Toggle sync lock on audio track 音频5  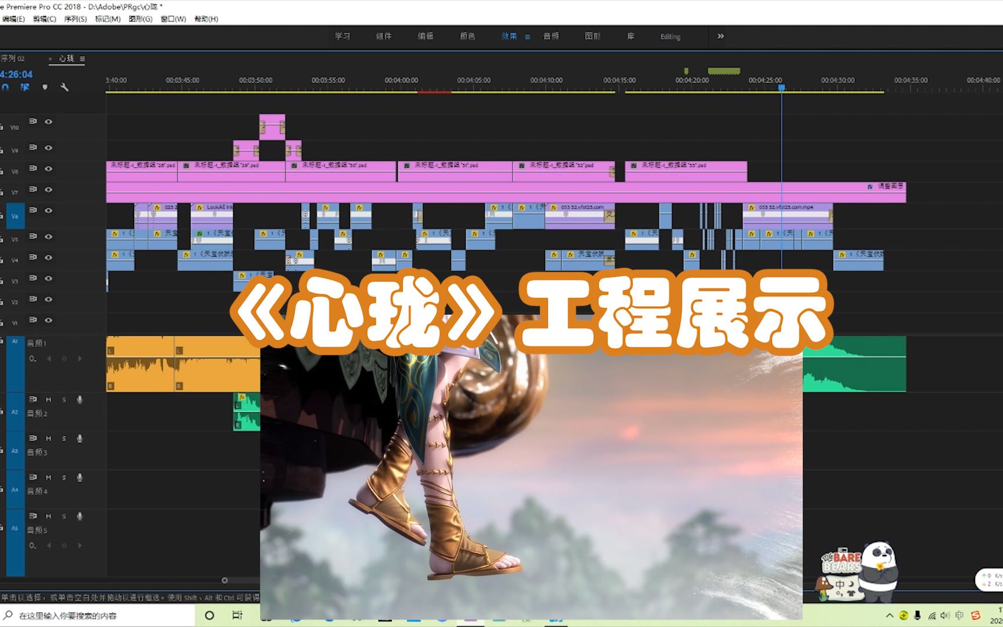(x=33, y=516)
